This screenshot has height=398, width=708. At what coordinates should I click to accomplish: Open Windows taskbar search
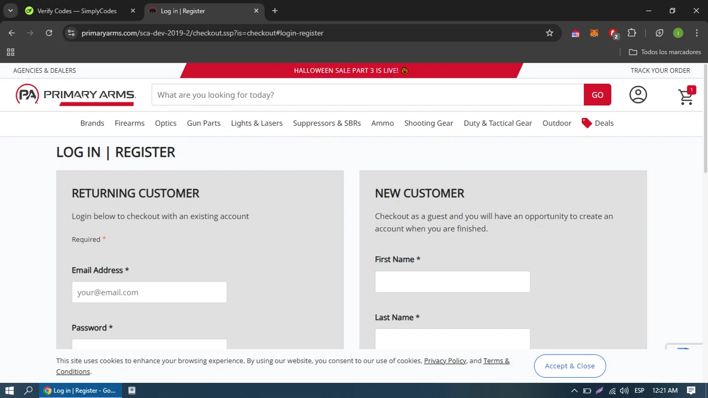(x=29, y=390)
